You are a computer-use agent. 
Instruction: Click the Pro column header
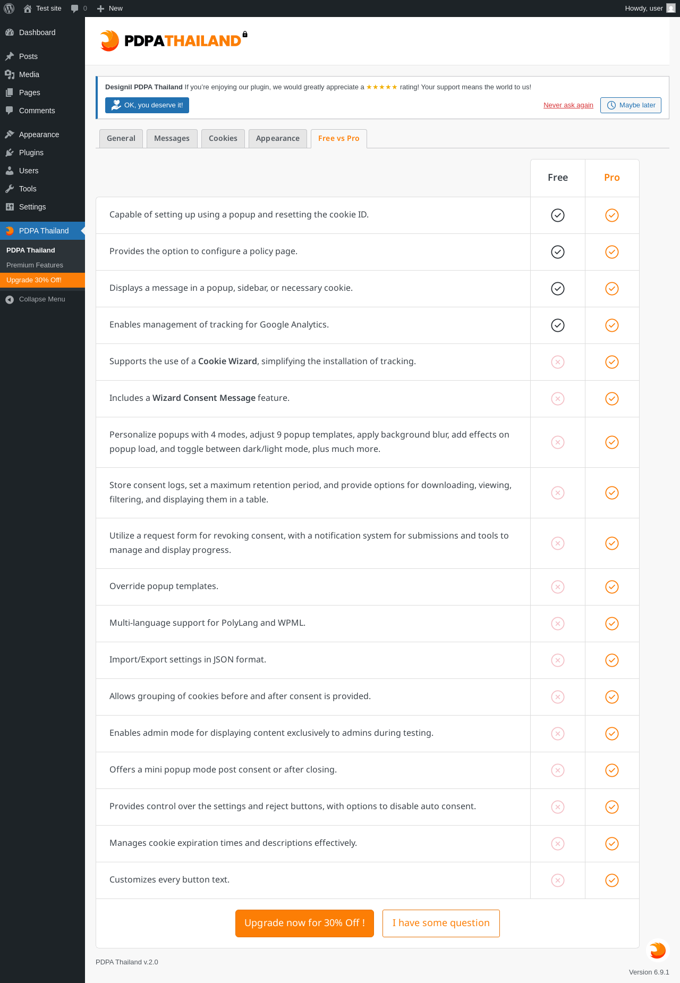click(612, 178)
